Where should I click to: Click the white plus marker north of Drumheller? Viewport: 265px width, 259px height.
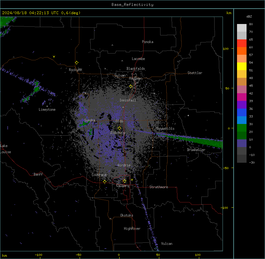click(188, 115)
